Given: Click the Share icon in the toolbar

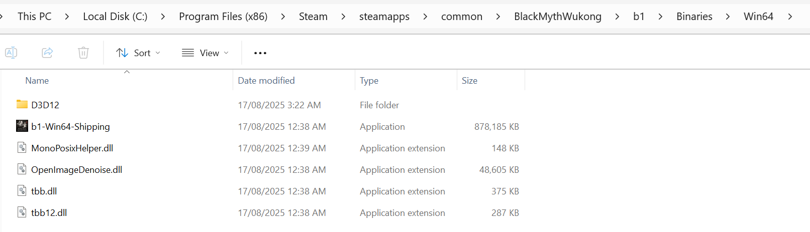Looking at the screenshot, I should click(47, 53).
